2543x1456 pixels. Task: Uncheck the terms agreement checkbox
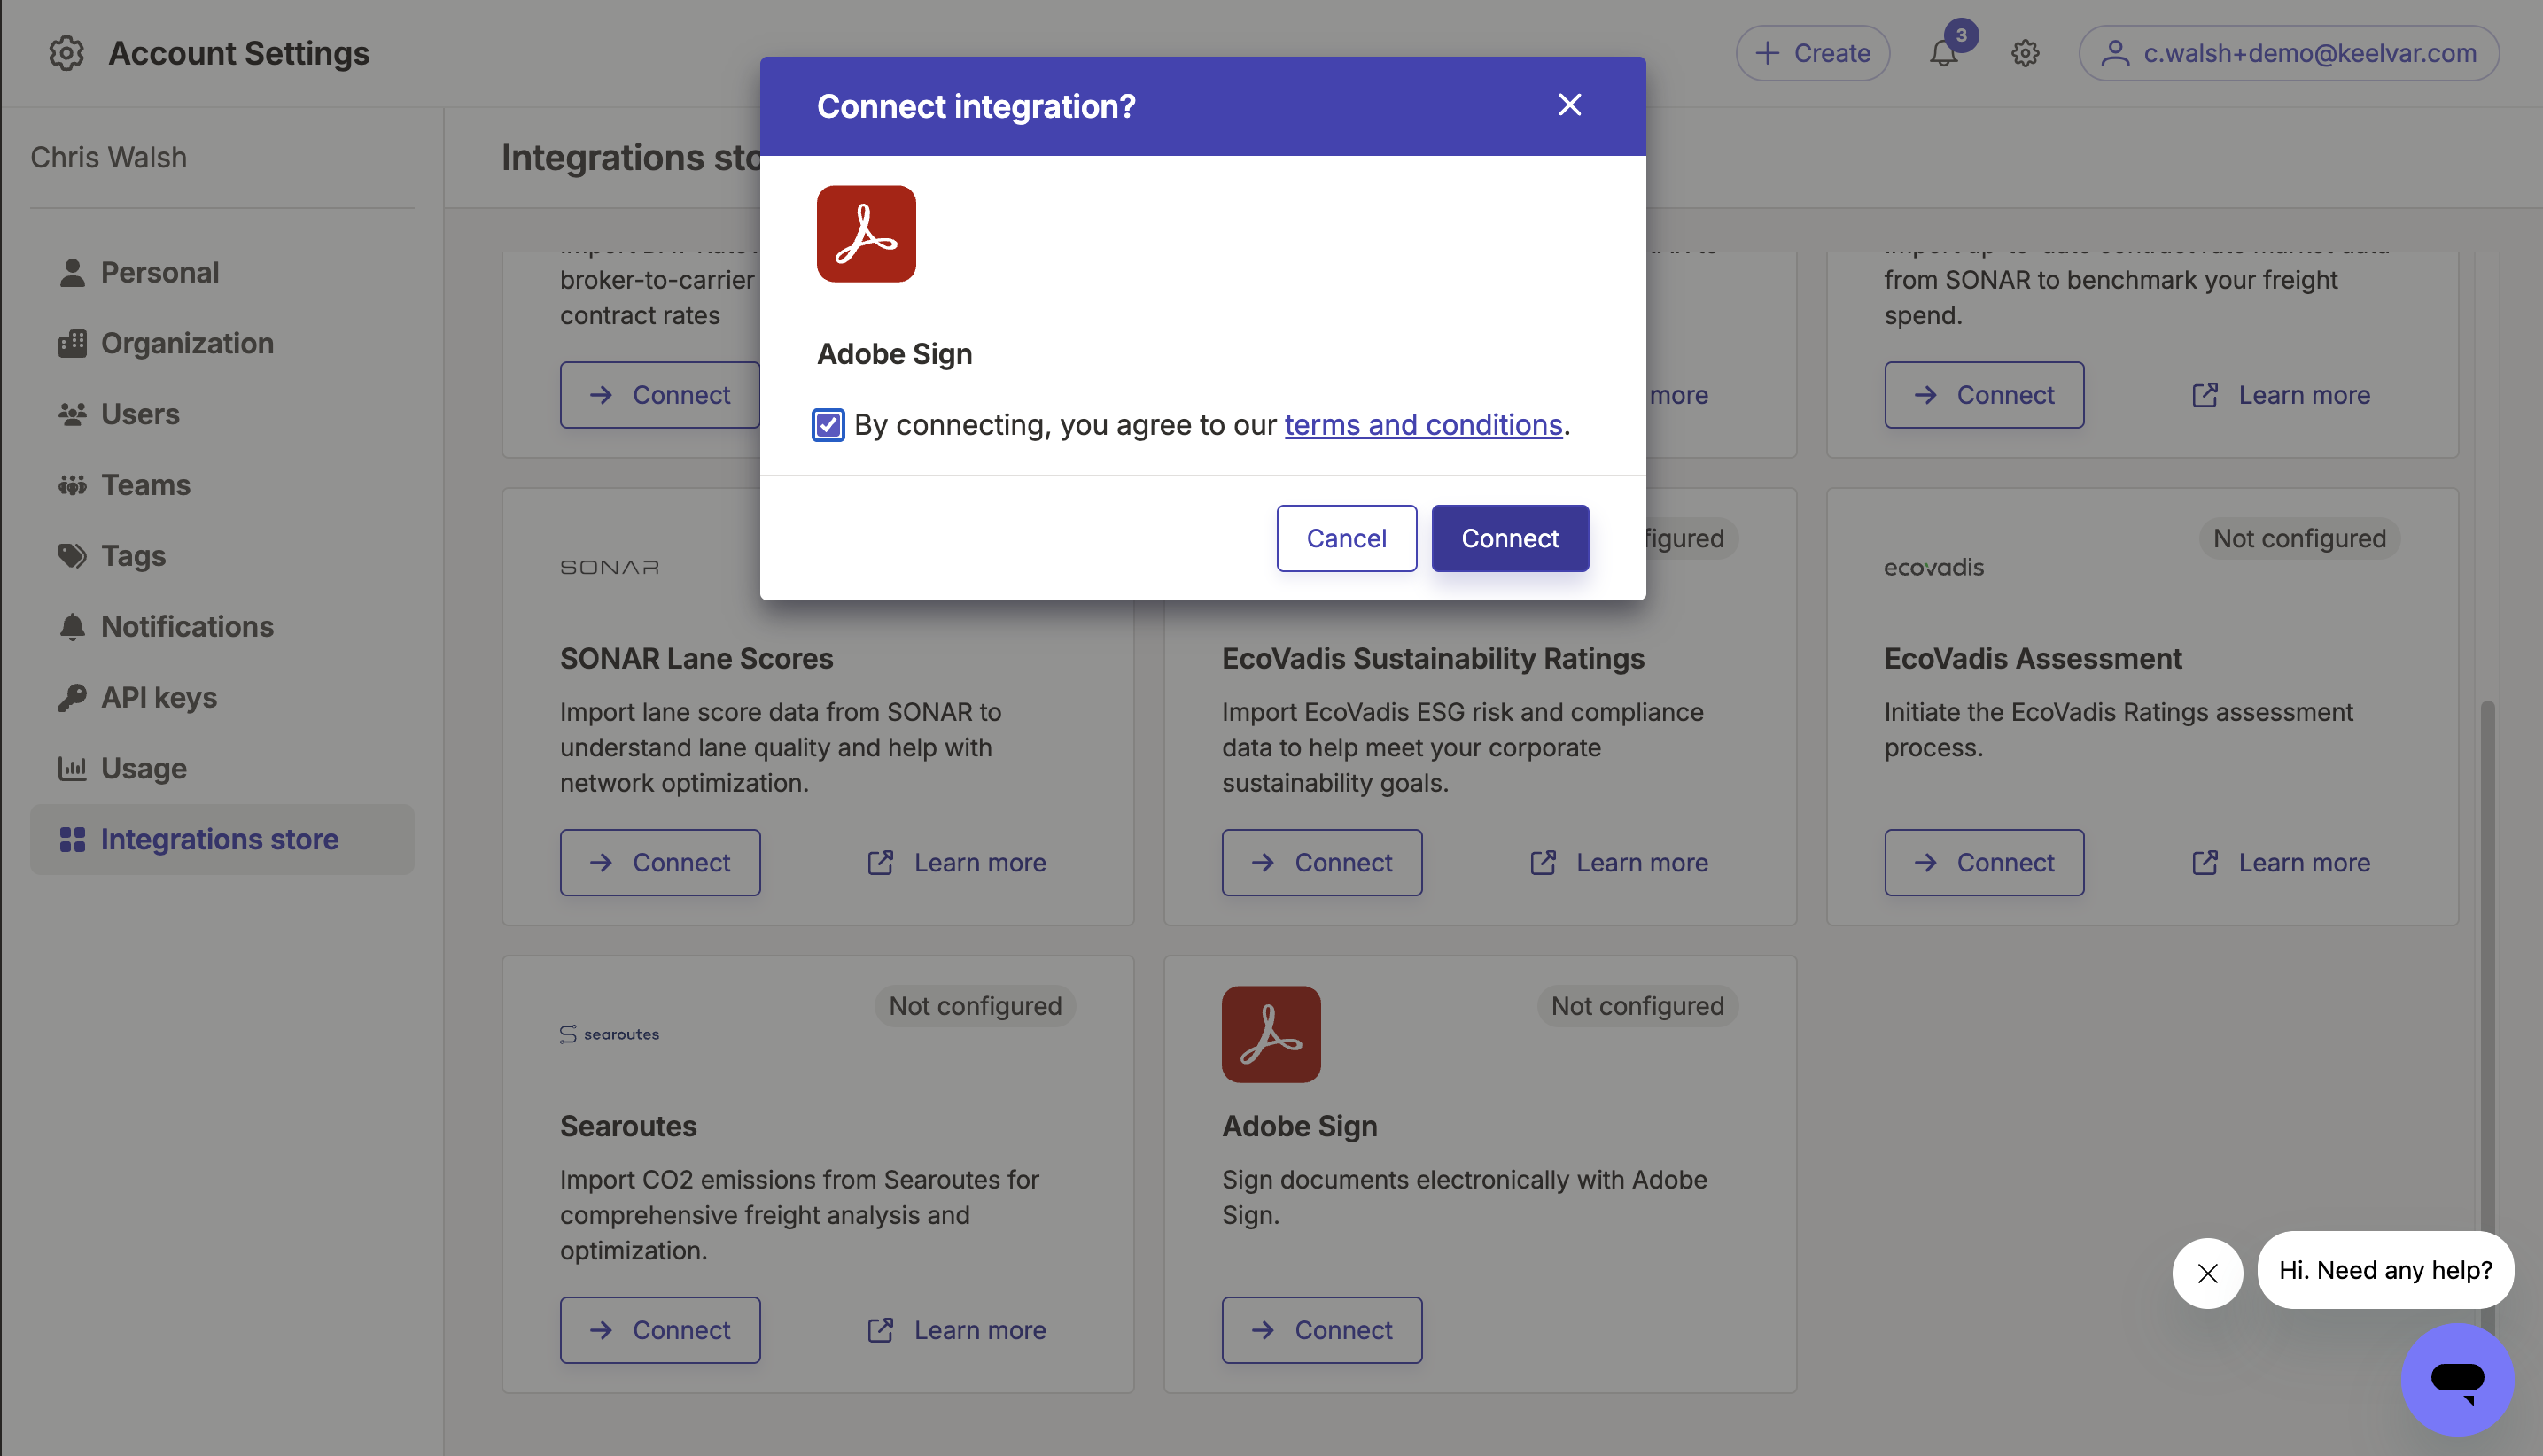(x=828, y=425)
